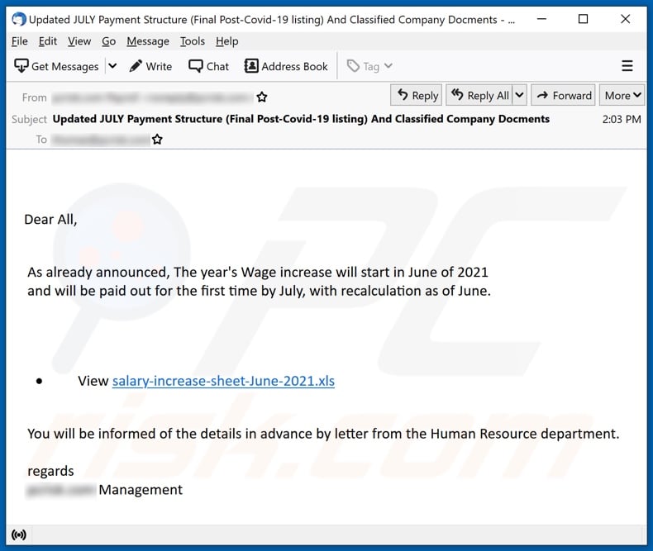Star the recipient in the To field
The image size is (653, 551).
point(157,139)
